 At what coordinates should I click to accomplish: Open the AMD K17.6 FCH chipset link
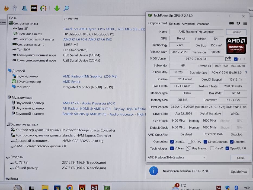point(88,39)
